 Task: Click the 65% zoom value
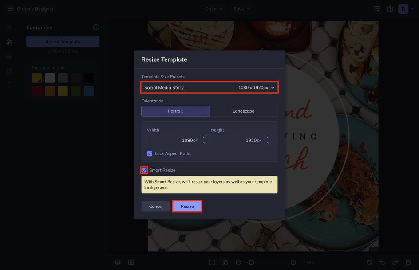point(310,262)
